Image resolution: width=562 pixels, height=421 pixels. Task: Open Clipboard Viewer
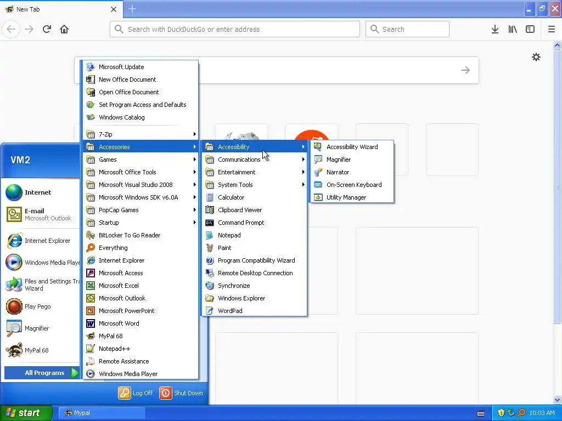click(255, 210)
